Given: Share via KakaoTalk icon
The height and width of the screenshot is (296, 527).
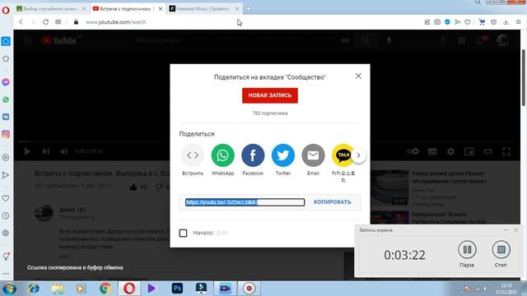Looking at the screenshot, I should tap(343, 155).
